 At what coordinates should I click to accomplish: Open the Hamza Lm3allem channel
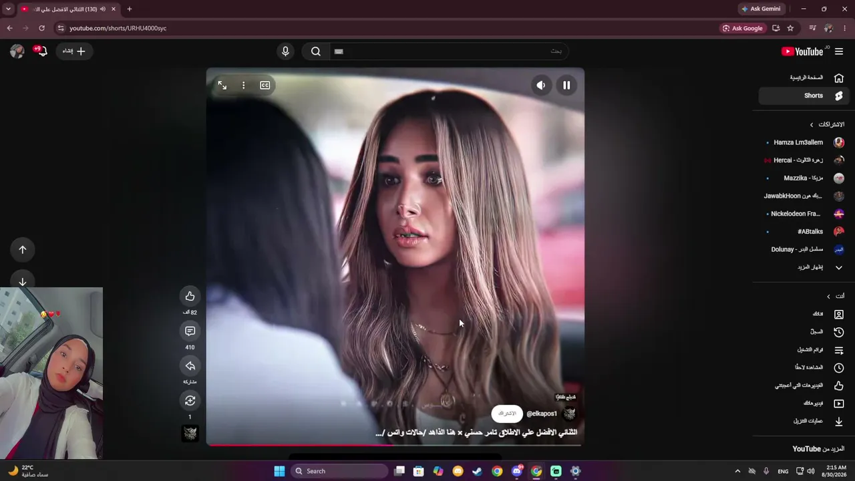point(804,142)
